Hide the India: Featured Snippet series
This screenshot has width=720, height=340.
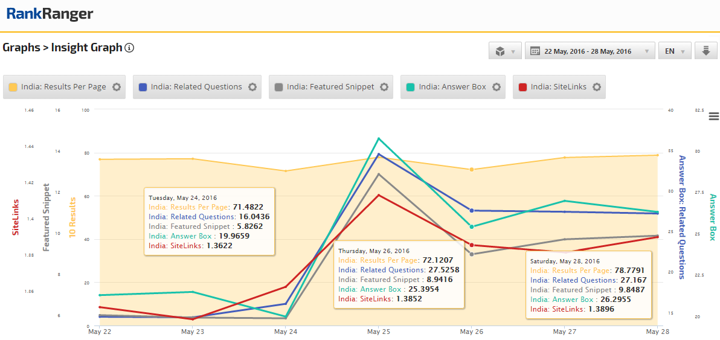(x=330, y=87)
